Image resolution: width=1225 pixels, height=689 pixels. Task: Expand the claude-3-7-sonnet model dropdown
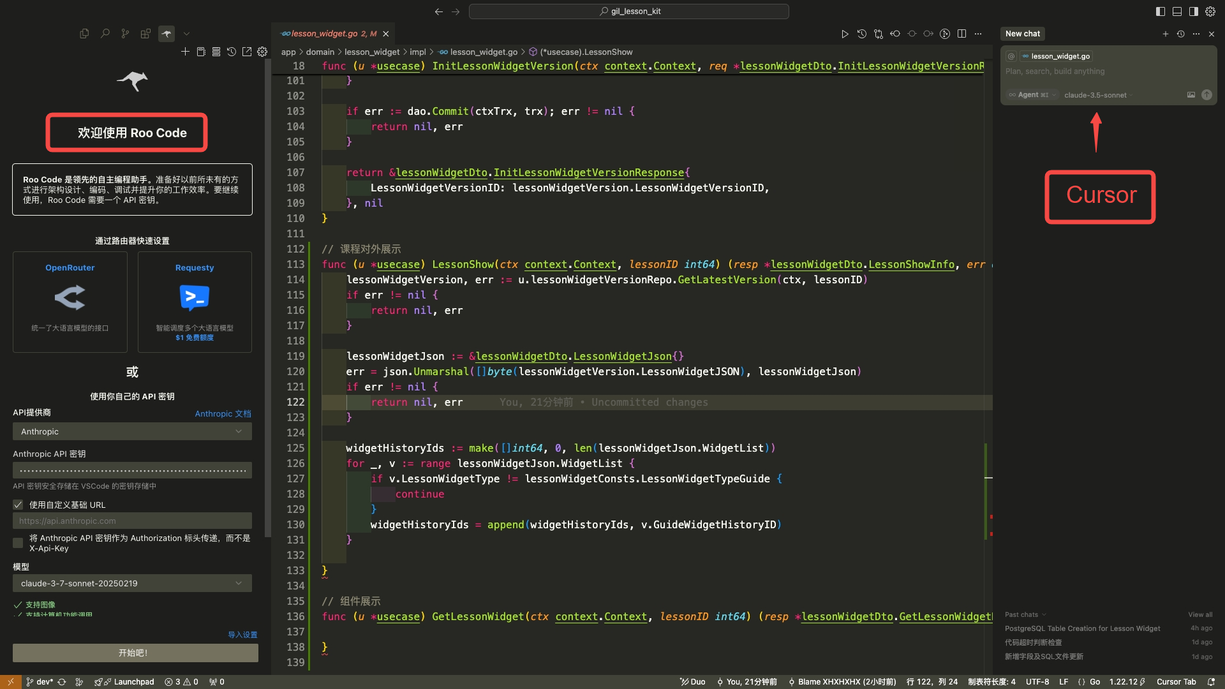[132, 583]
